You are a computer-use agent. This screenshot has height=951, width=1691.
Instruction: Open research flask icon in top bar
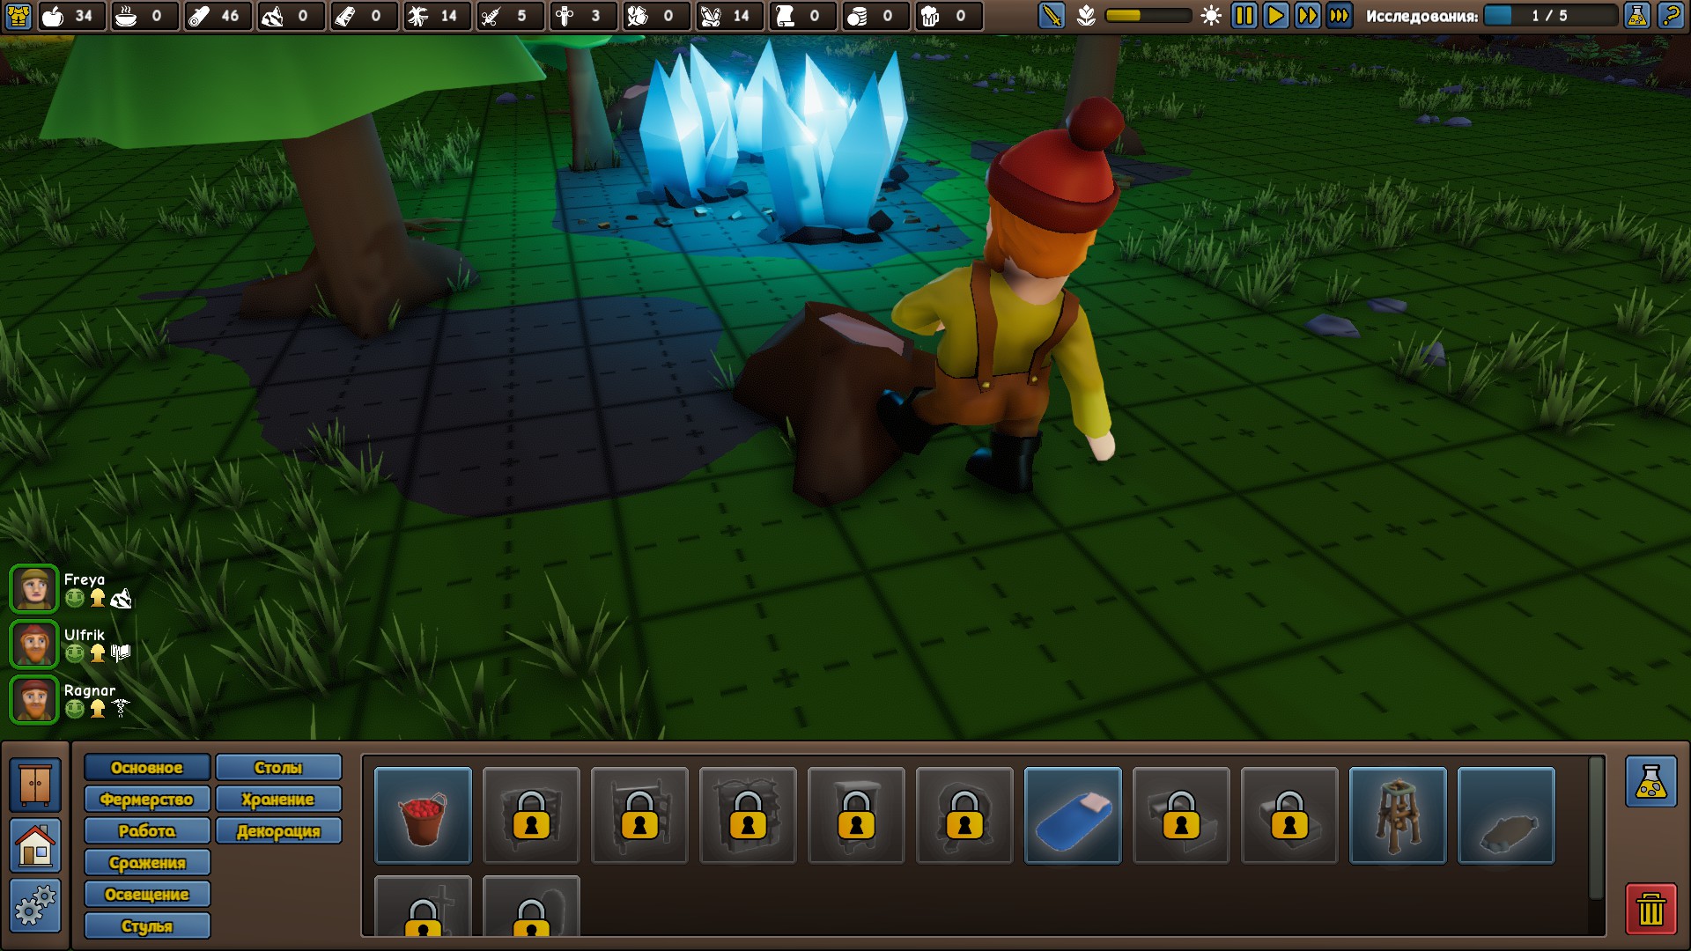[x=1636, y=16]
